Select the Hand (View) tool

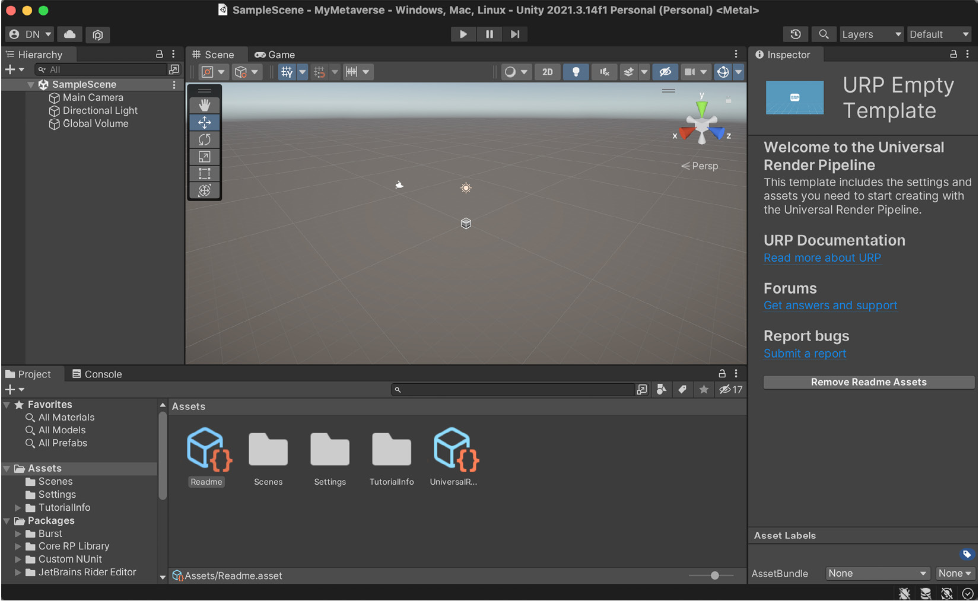tap(205, 105)
